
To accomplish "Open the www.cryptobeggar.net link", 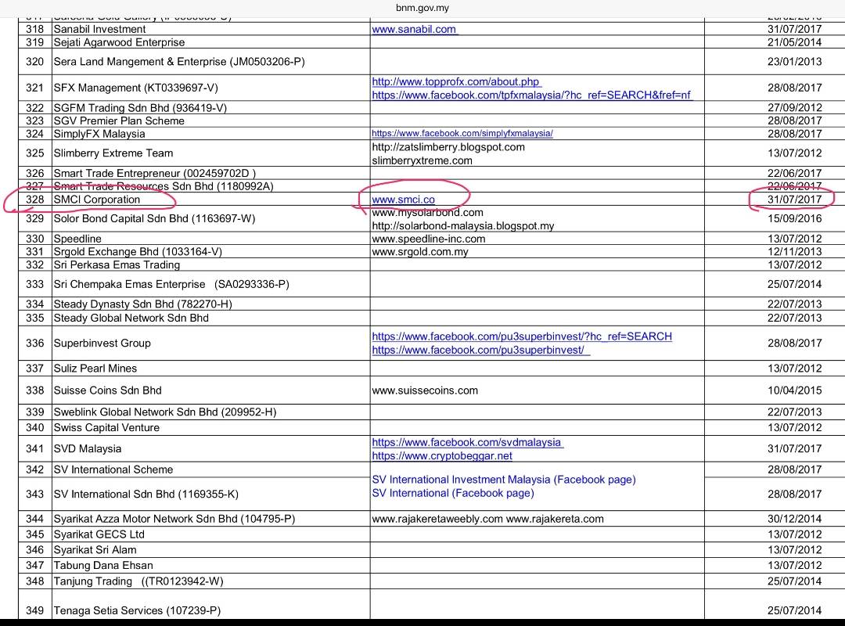I will (442, 455).
